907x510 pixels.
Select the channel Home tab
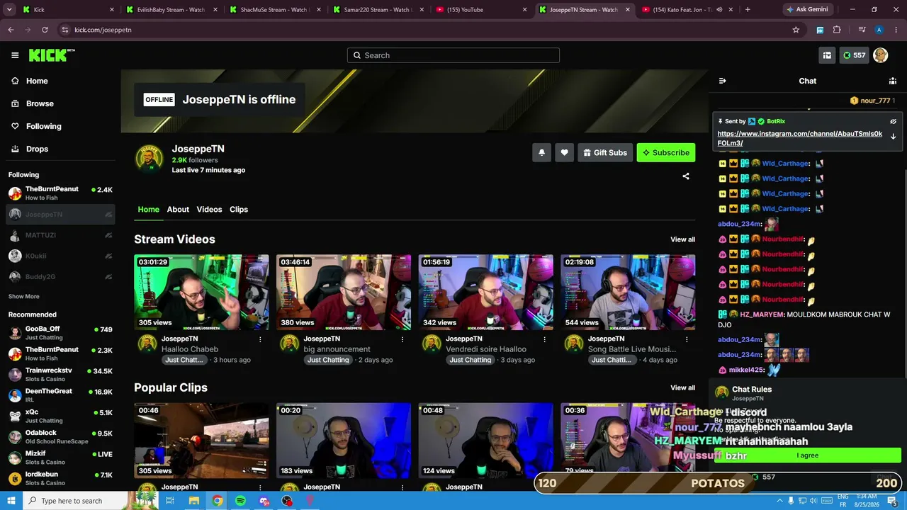[148, 210]
